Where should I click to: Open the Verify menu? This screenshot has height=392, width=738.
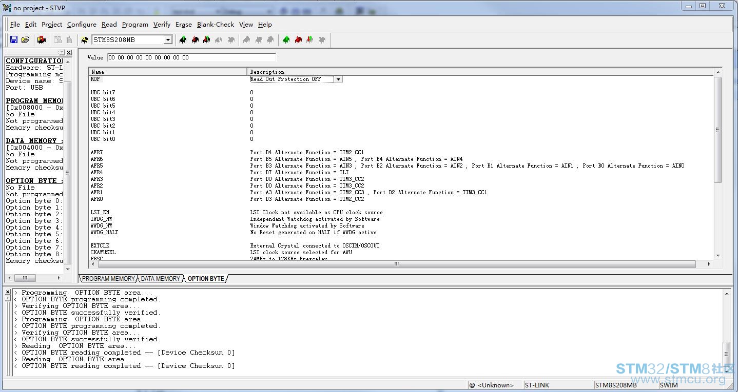click(x=162, y=24)
